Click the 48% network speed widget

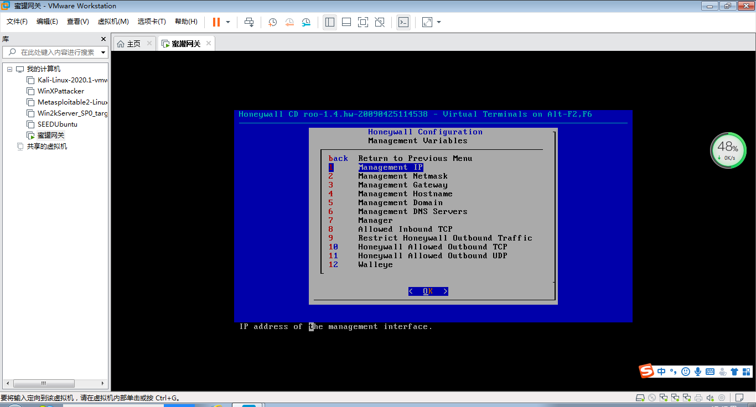click(728, 150)
